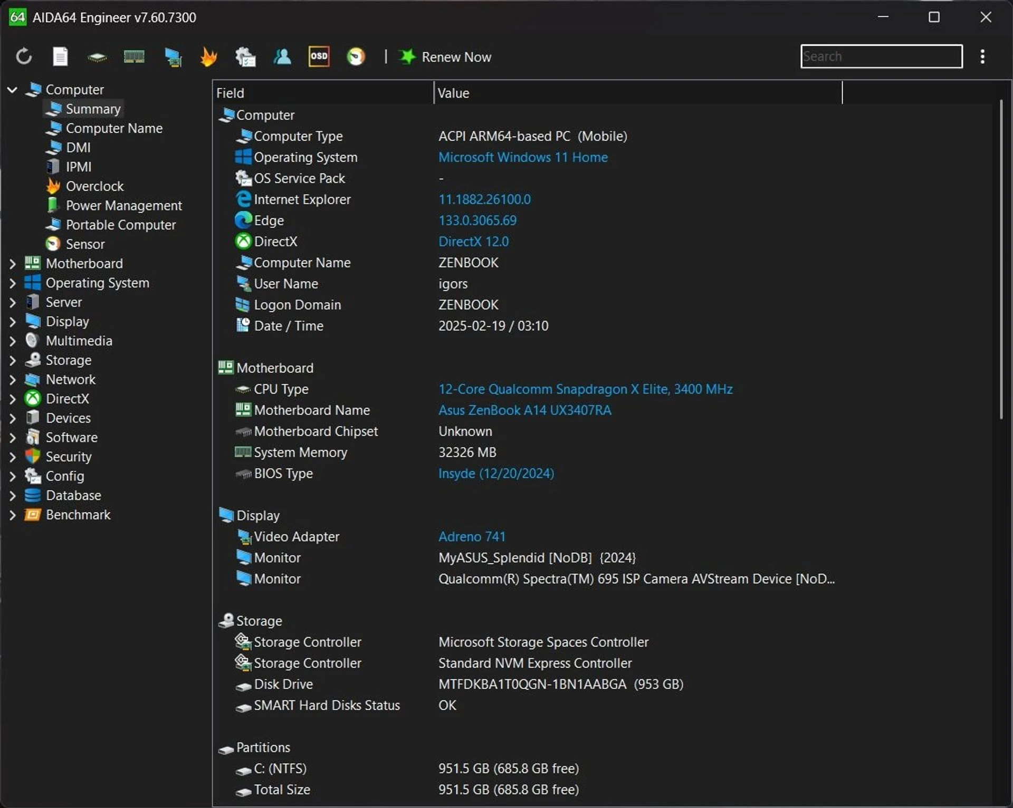The height and width of the screenshot is (808, 1013).
Task: Click the Security shield icon
Action: coord(33,457)
